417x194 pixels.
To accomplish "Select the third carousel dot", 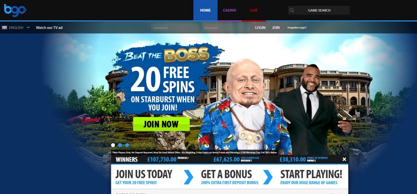I will click(127, 145).
